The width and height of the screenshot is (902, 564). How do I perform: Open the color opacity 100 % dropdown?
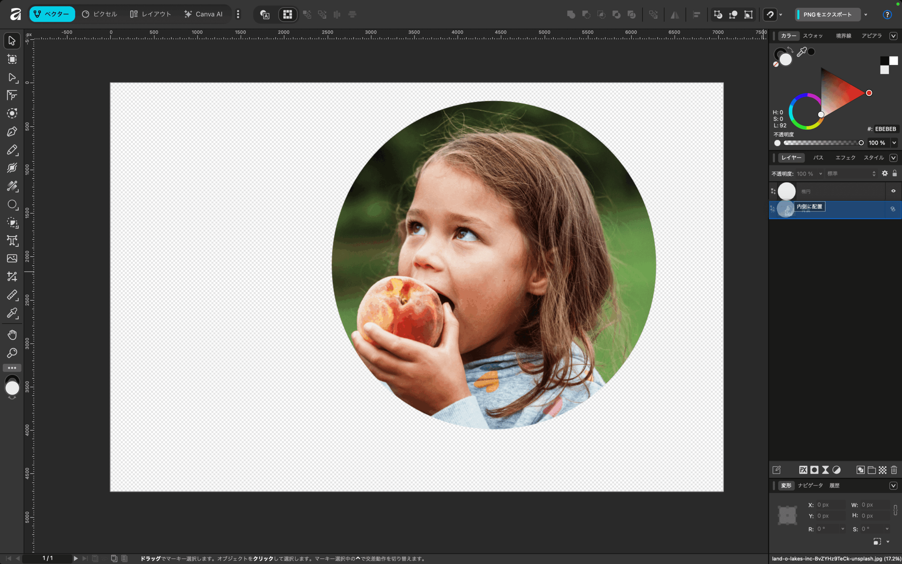(x=894, y=143)
